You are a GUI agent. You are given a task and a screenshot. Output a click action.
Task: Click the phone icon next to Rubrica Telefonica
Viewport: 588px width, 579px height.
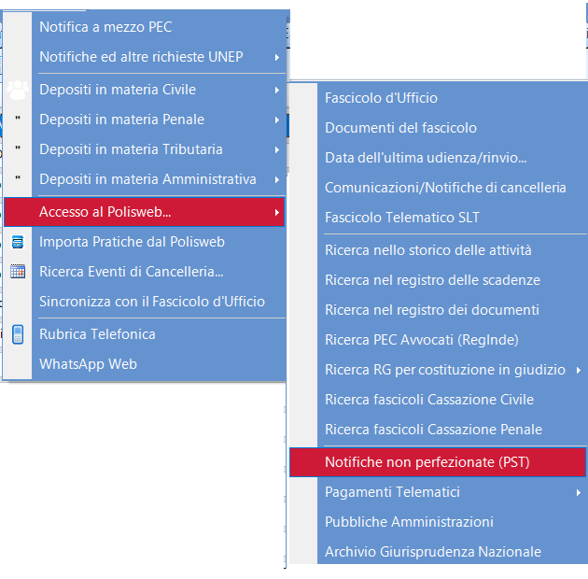tap(18, 334)
